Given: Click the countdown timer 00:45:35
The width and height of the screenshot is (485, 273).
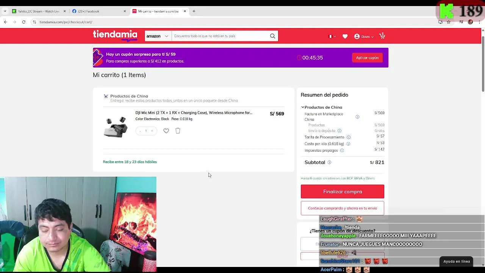Looking at the screenshot, I should pos(313,58).
